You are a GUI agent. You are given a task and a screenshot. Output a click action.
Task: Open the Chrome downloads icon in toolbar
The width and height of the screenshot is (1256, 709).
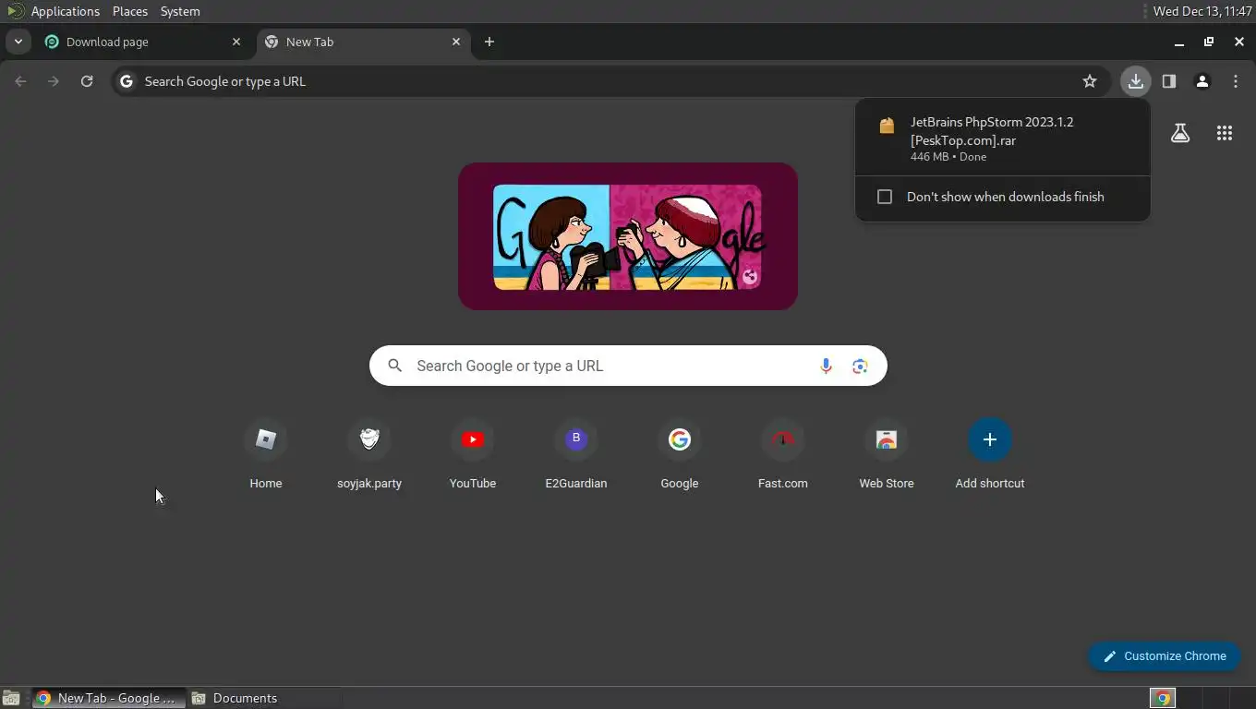(x=1135, y=81)
